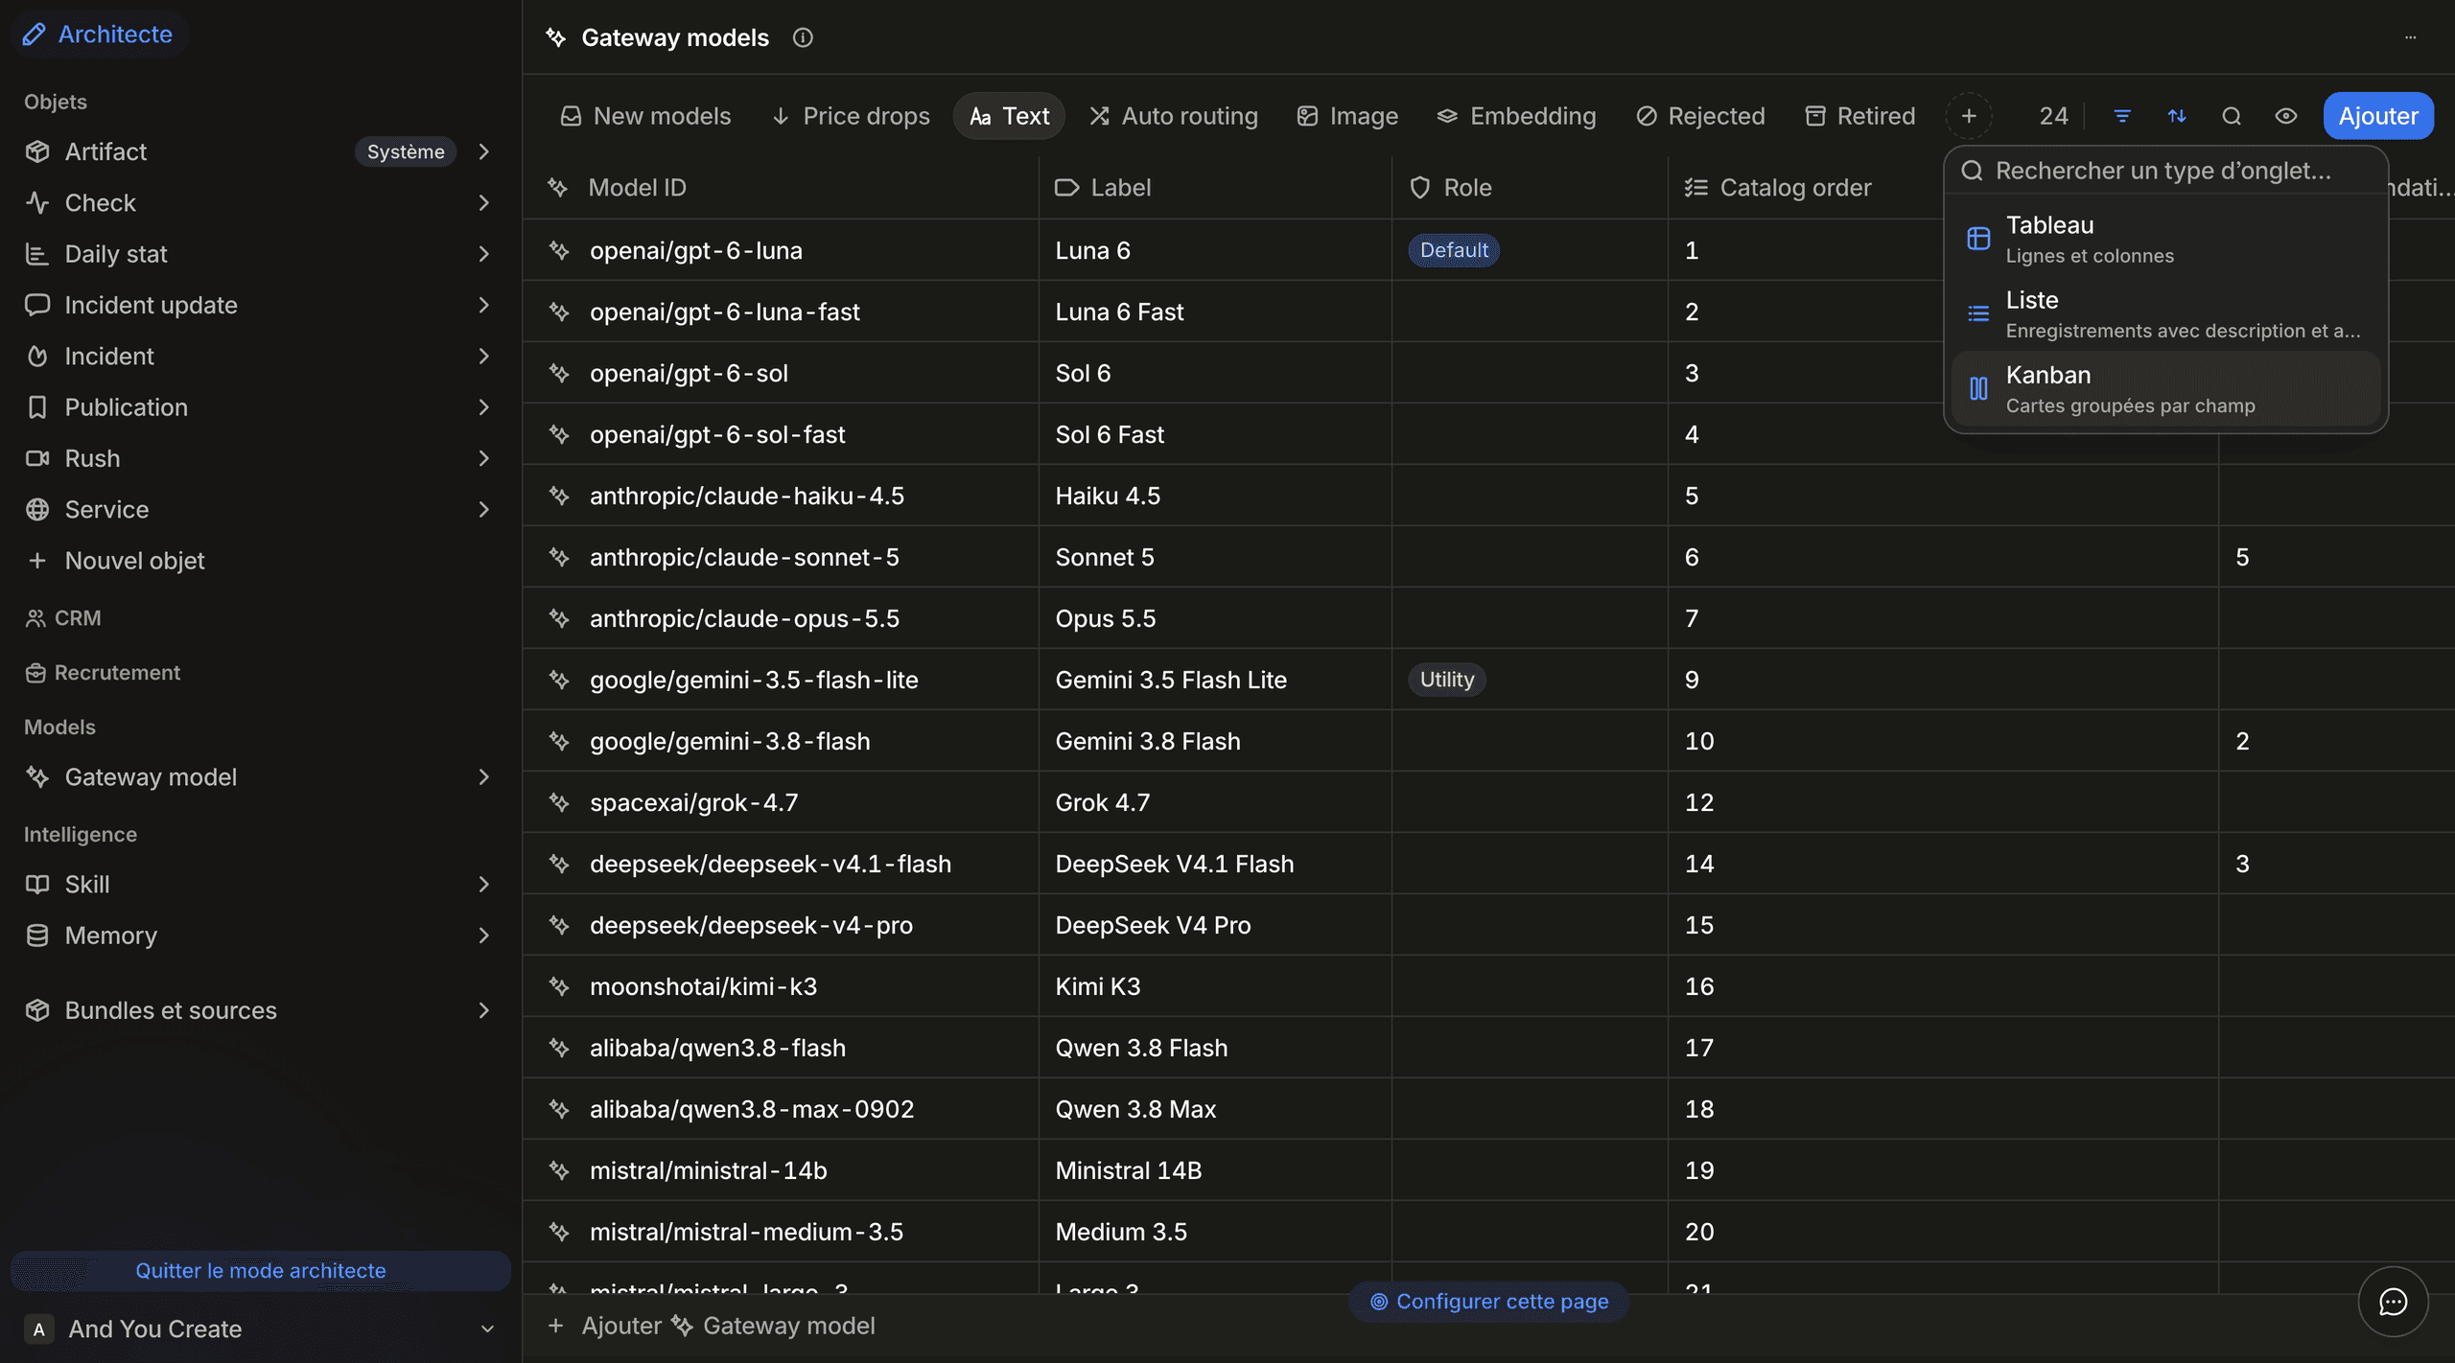Image resolution: width=2455 pixels, height=1363 pixels.
Task: Click the Check pulse icon in sidebar
Action: pos(37,202)
